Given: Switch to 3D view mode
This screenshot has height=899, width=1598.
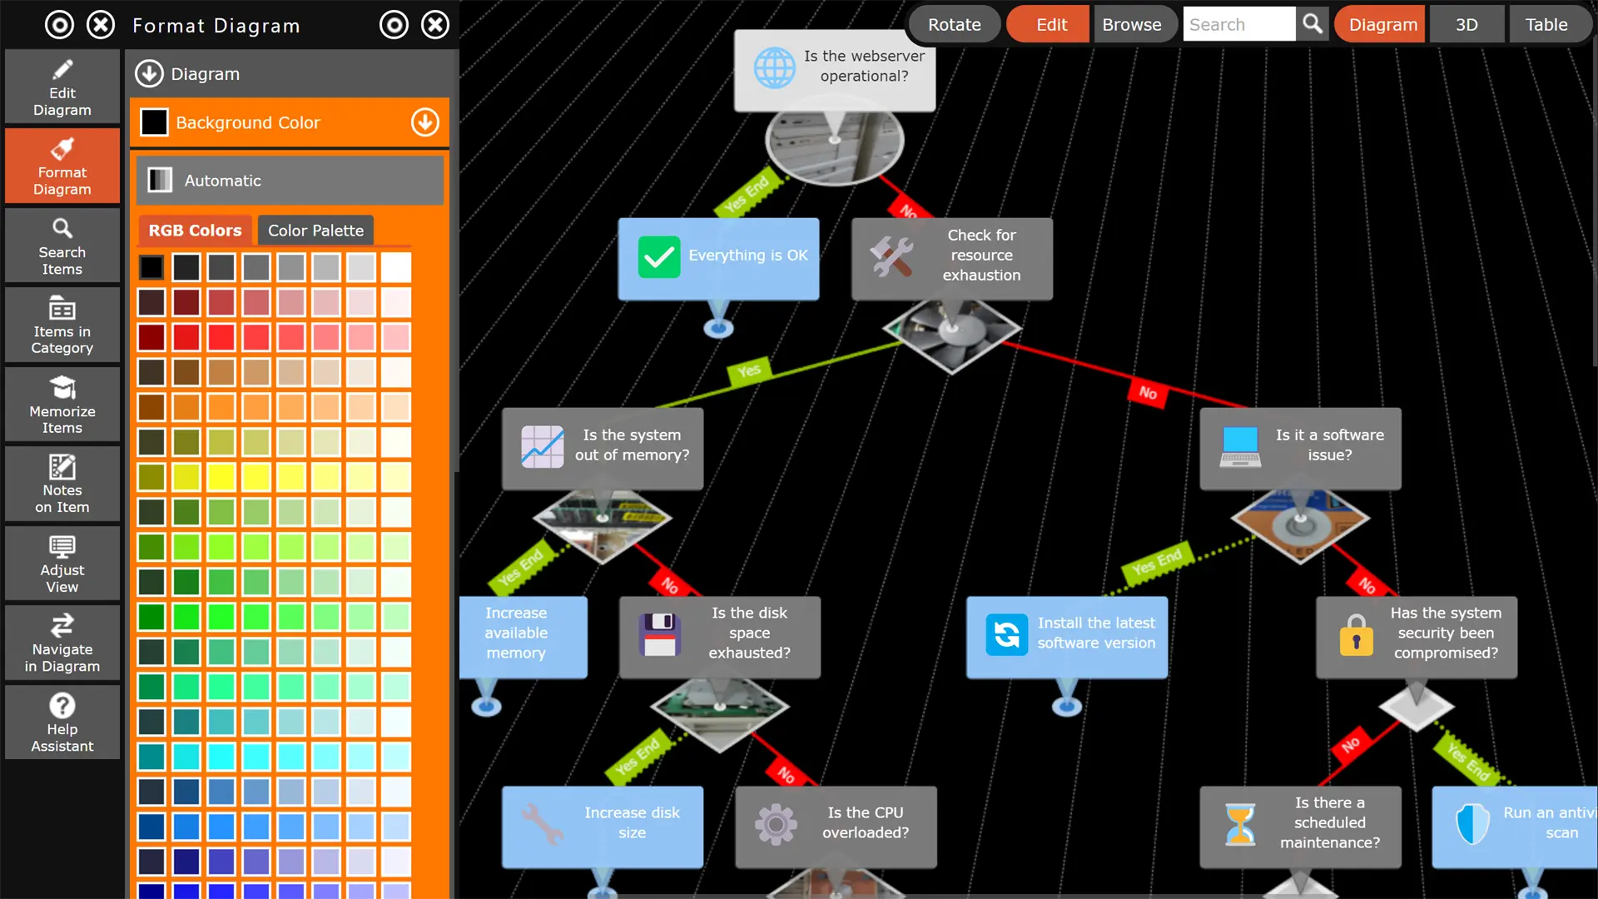Looking at the screenshot, I should 1466,24.
